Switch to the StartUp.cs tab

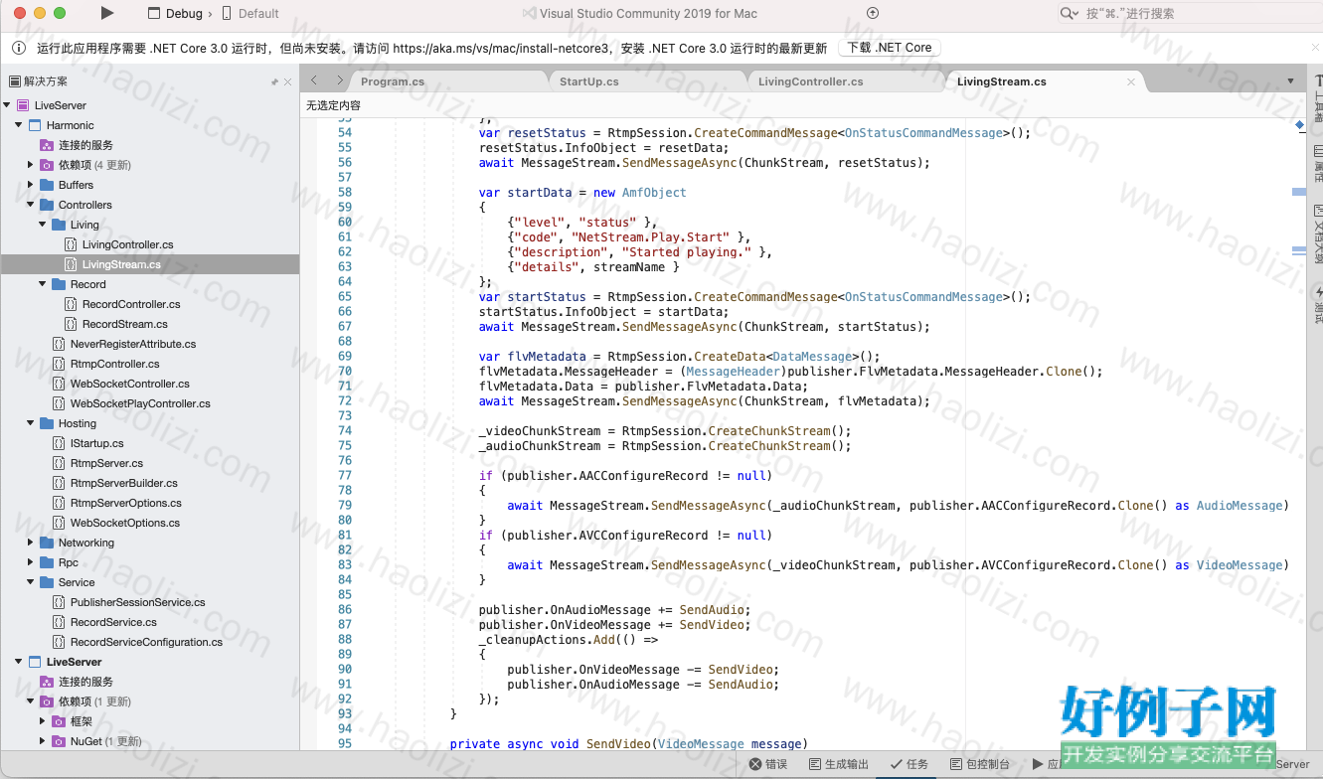pyautogui.click(x=588, y=81)
